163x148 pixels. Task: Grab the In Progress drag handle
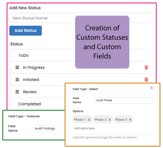tap(17, 67)
